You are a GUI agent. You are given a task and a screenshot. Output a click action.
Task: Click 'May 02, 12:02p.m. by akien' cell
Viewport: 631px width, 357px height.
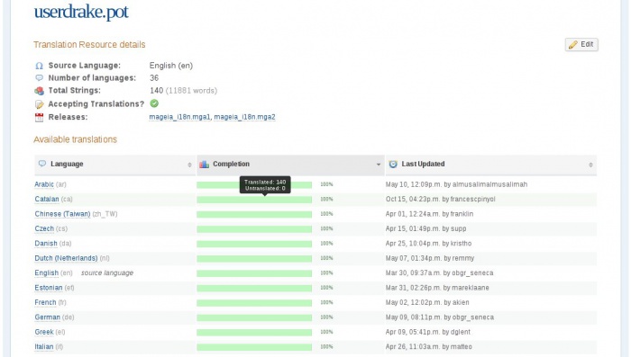pos(427,303)
